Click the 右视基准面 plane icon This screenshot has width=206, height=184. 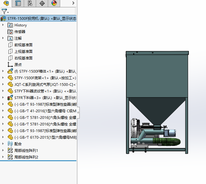pyautogui.click(x=10, y=58)
